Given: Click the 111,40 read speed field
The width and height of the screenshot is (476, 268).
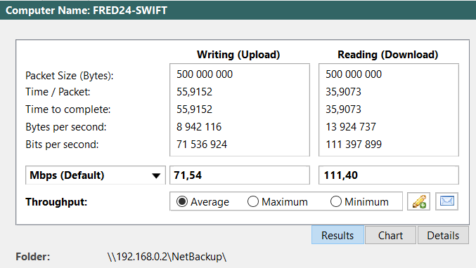Looking at the screenshot, I should pos(389,175).
